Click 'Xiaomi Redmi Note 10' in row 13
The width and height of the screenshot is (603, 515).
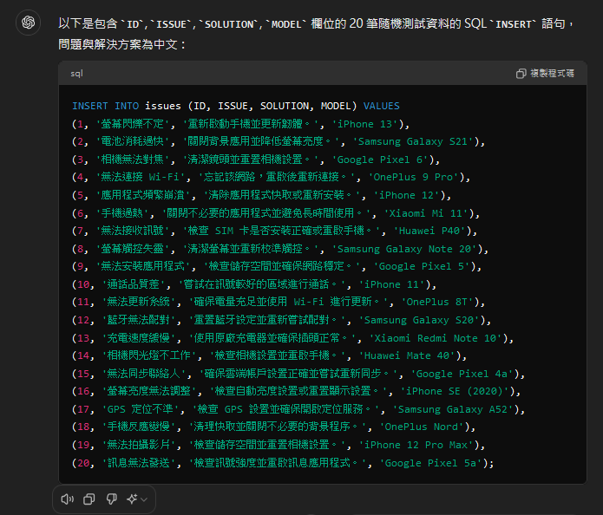(x=436, y=339)
